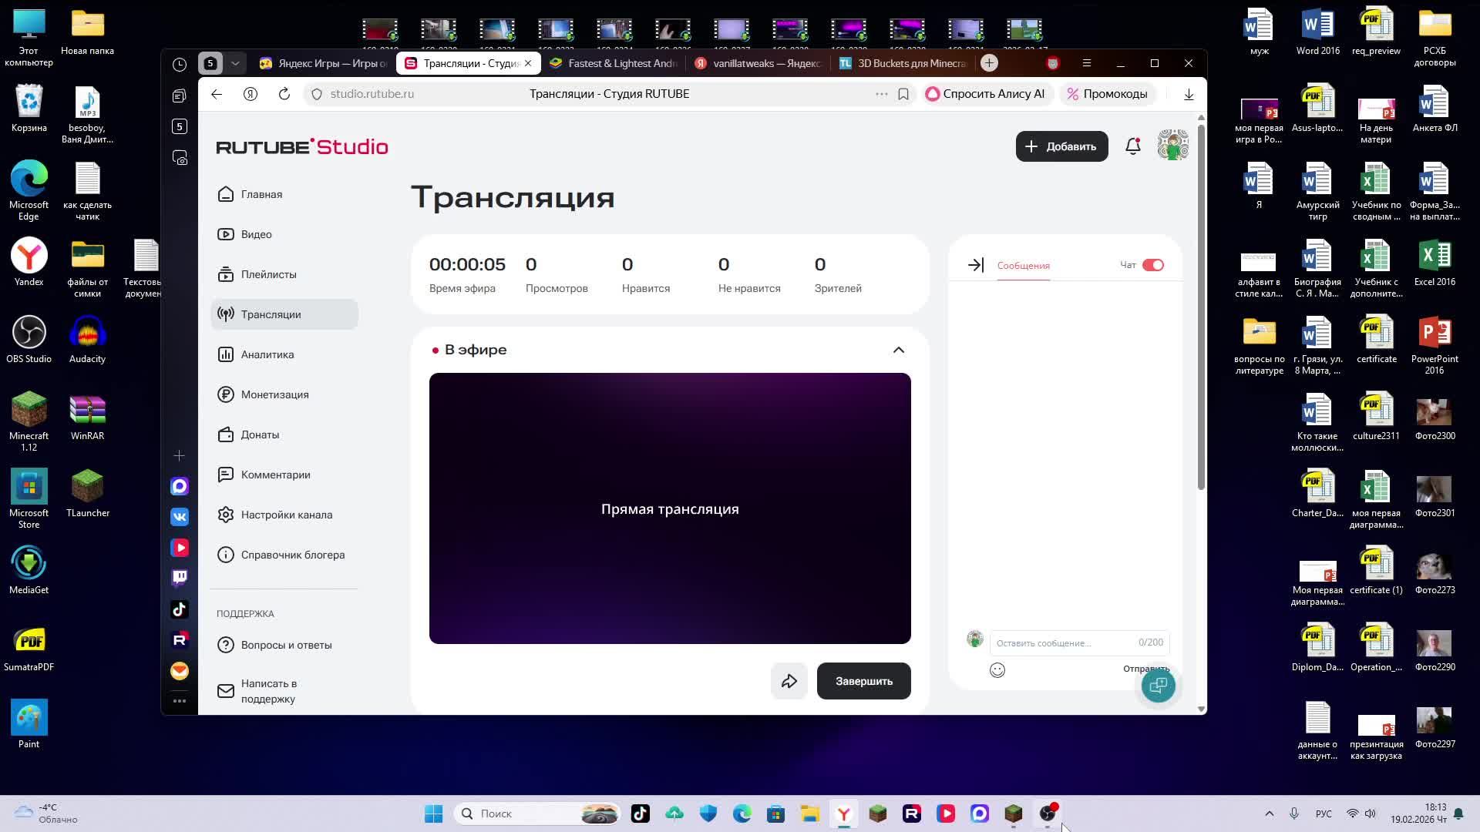Image resolution: width=1480 pixels, height=832 pixels.
Task: Click the share stream icon beside Завершить
Action: 789,680
